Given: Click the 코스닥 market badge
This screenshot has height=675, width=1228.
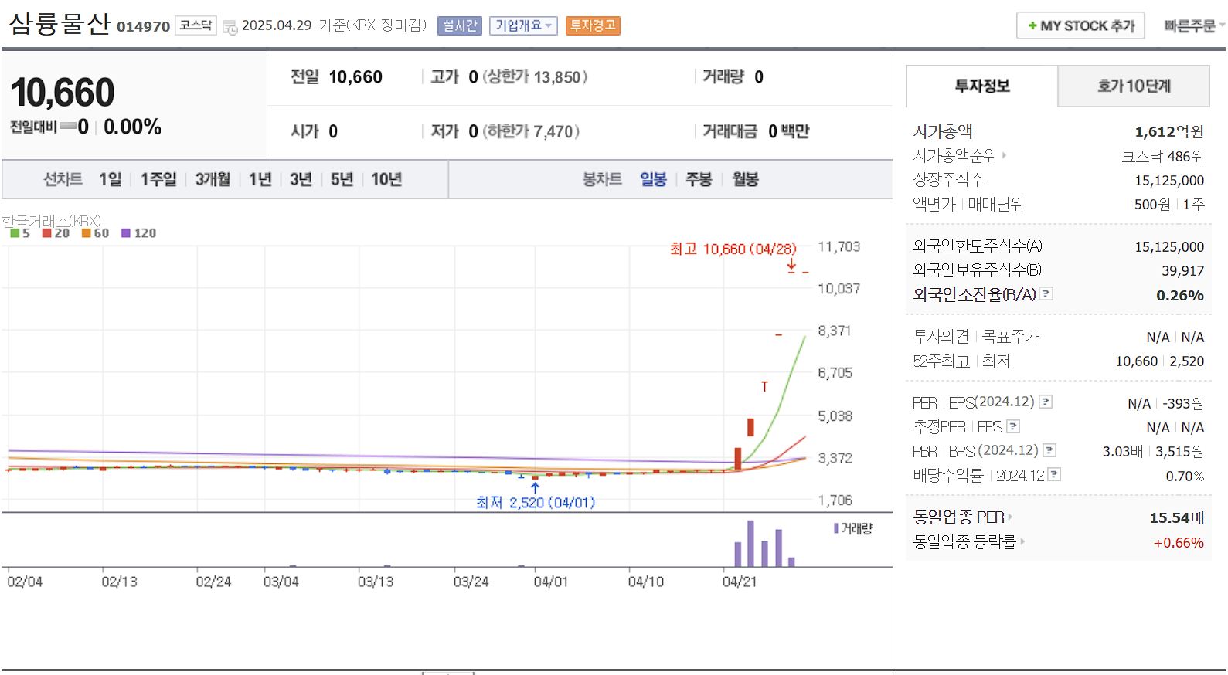Looking at the screenshot, I should click(196, 25).
